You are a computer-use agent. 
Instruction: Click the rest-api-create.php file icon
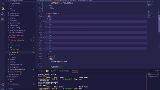click(x=9, y=40)
